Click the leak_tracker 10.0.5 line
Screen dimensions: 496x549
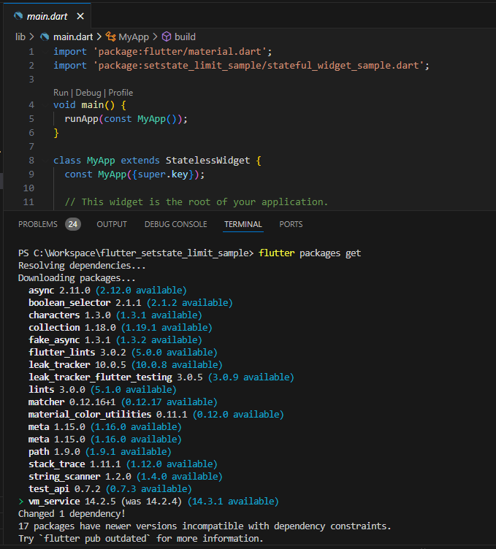[x=126, y=365]
